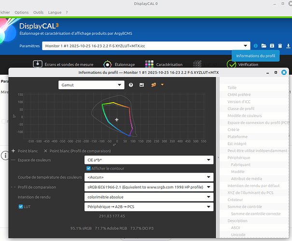Screen dimensions: 292x241
Task: Click the delete profile trash icon
Action: [x=280, y=46]
